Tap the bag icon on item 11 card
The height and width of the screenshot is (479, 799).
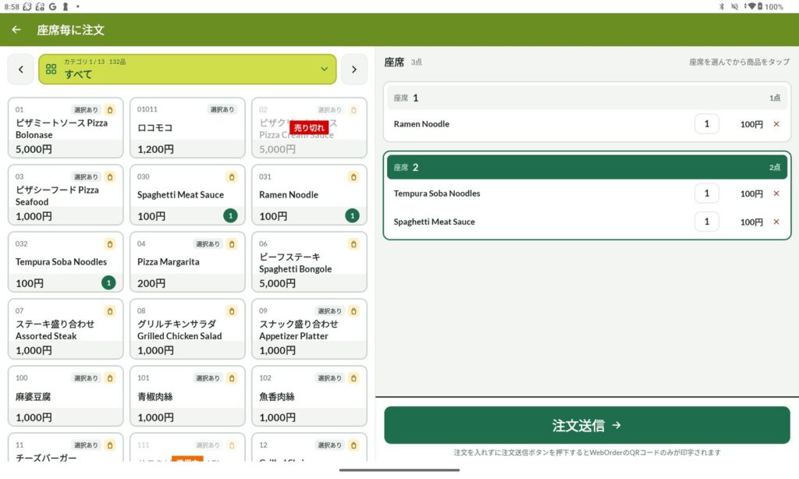click(x=110, y=445)
